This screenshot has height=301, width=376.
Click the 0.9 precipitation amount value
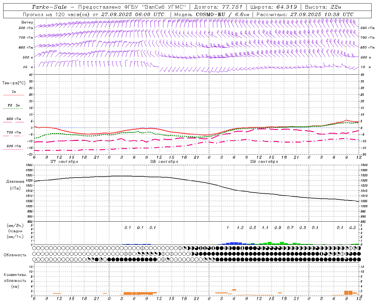click(278, 228)
